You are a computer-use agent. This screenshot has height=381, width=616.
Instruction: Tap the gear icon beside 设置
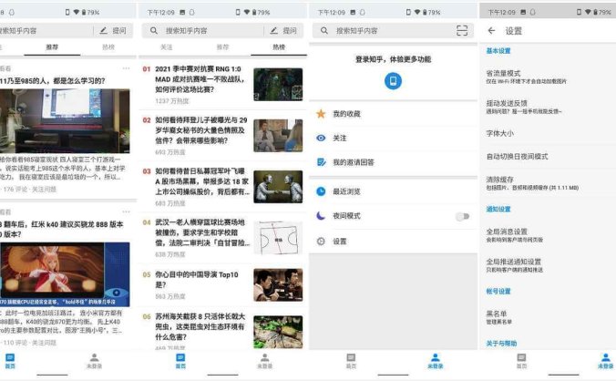[x=321, y=242]
